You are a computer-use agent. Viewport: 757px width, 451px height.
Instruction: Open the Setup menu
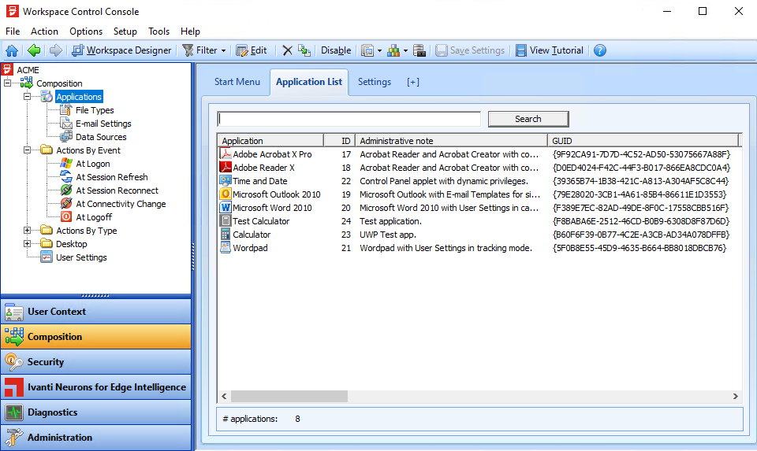[x=125, y=31]
